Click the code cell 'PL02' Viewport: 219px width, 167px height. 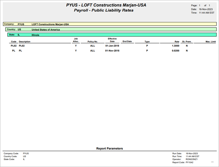[x=14, y=46]
